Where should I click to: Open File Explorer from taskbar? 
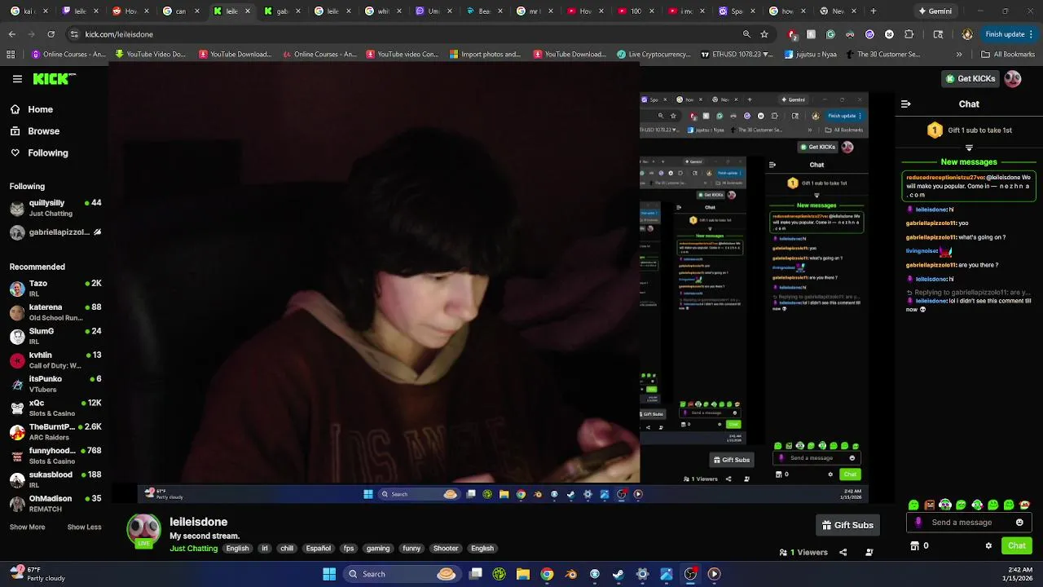(523, 574)
